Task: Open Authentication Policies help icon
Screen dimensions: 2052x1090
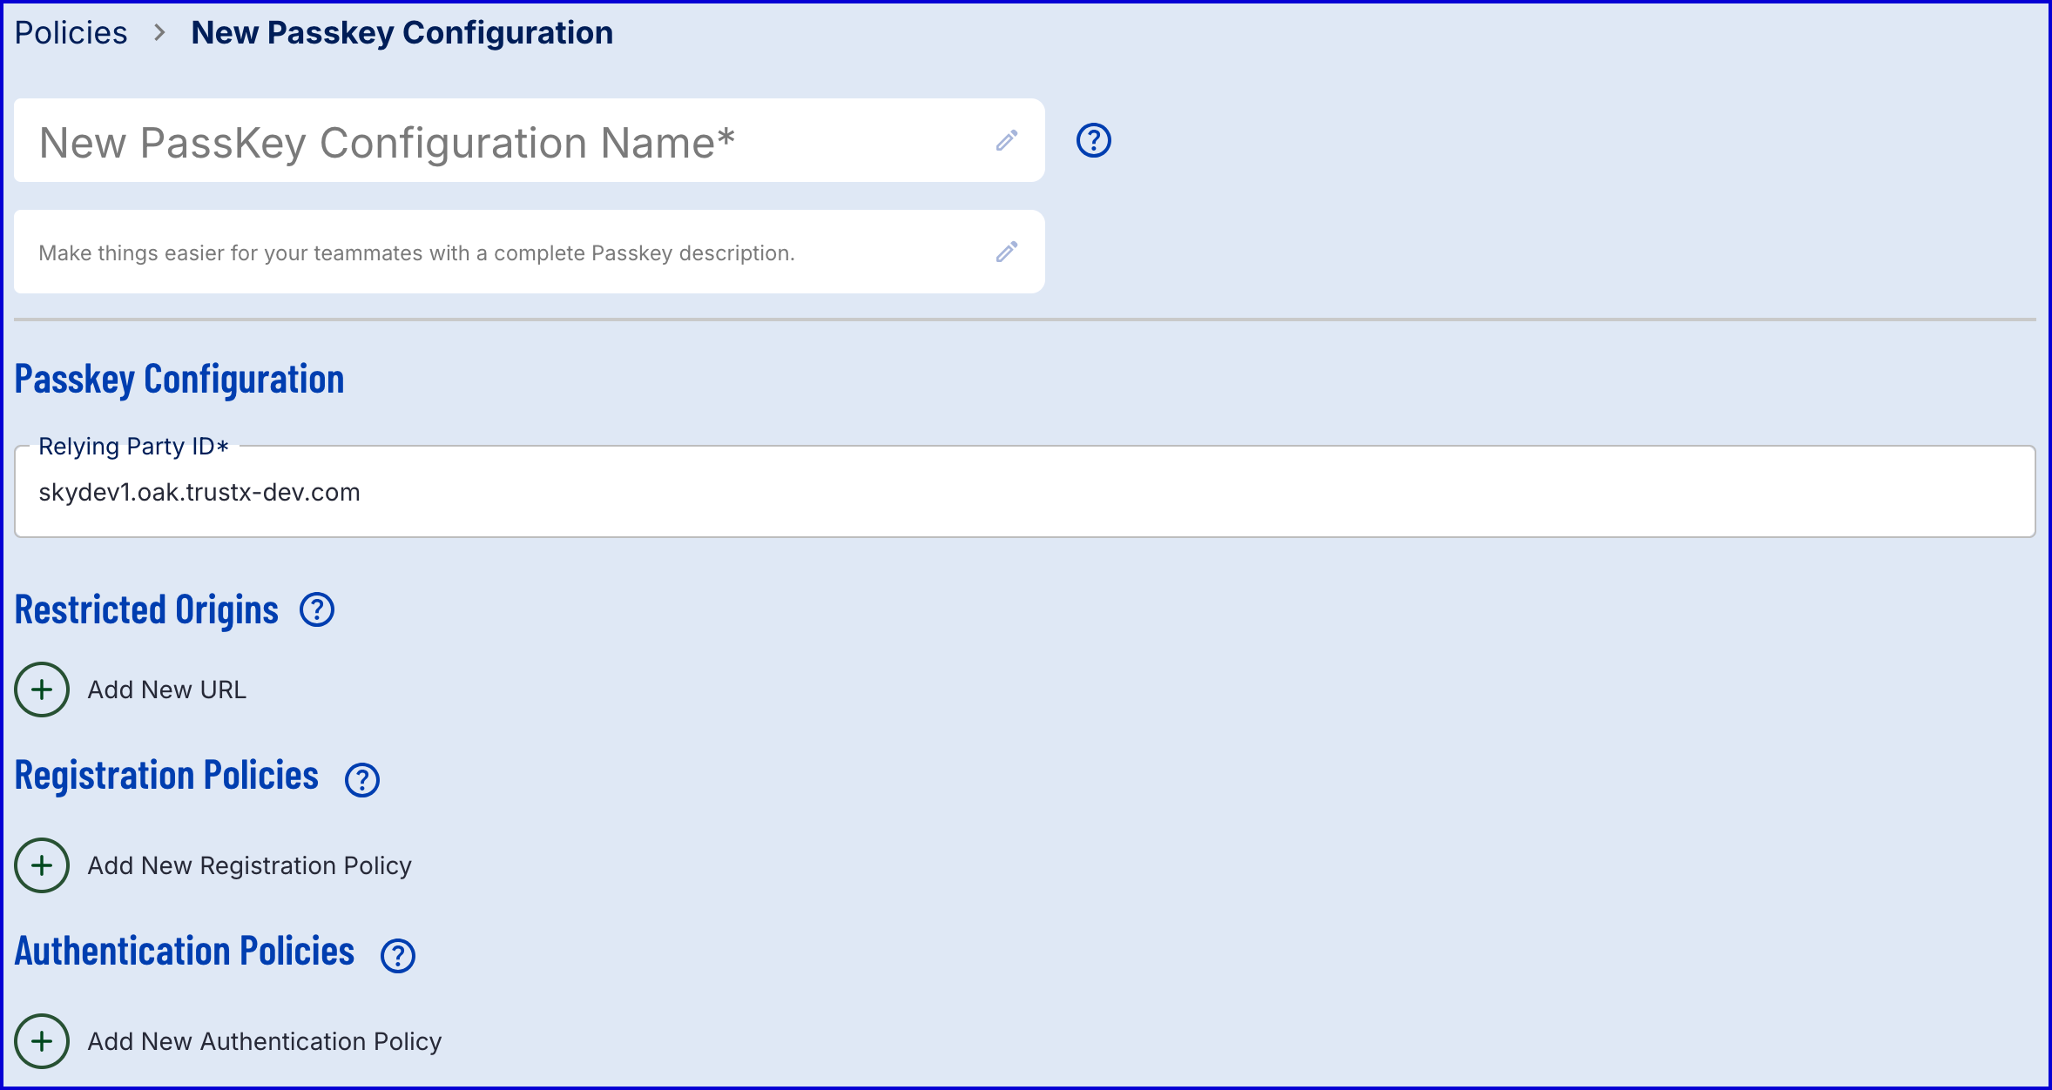Action: (398, 956)
